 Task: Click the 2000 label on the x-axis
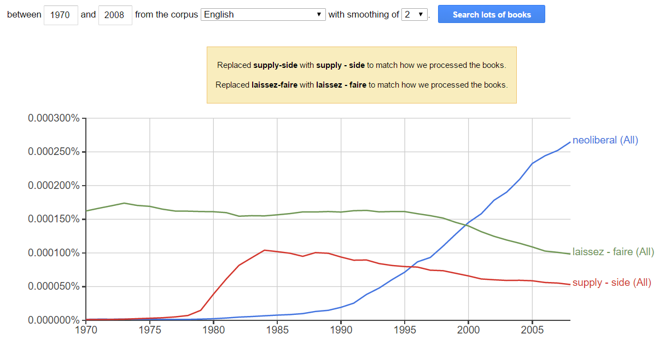(468, 330)
